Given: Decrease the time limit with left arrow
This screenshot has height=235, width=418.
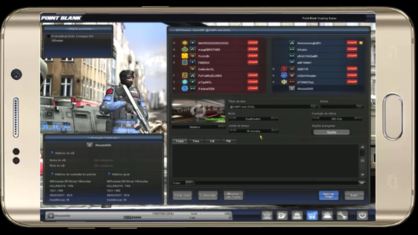Looking at the screenshot, I should pyautogui.click(x=232, y=131).
